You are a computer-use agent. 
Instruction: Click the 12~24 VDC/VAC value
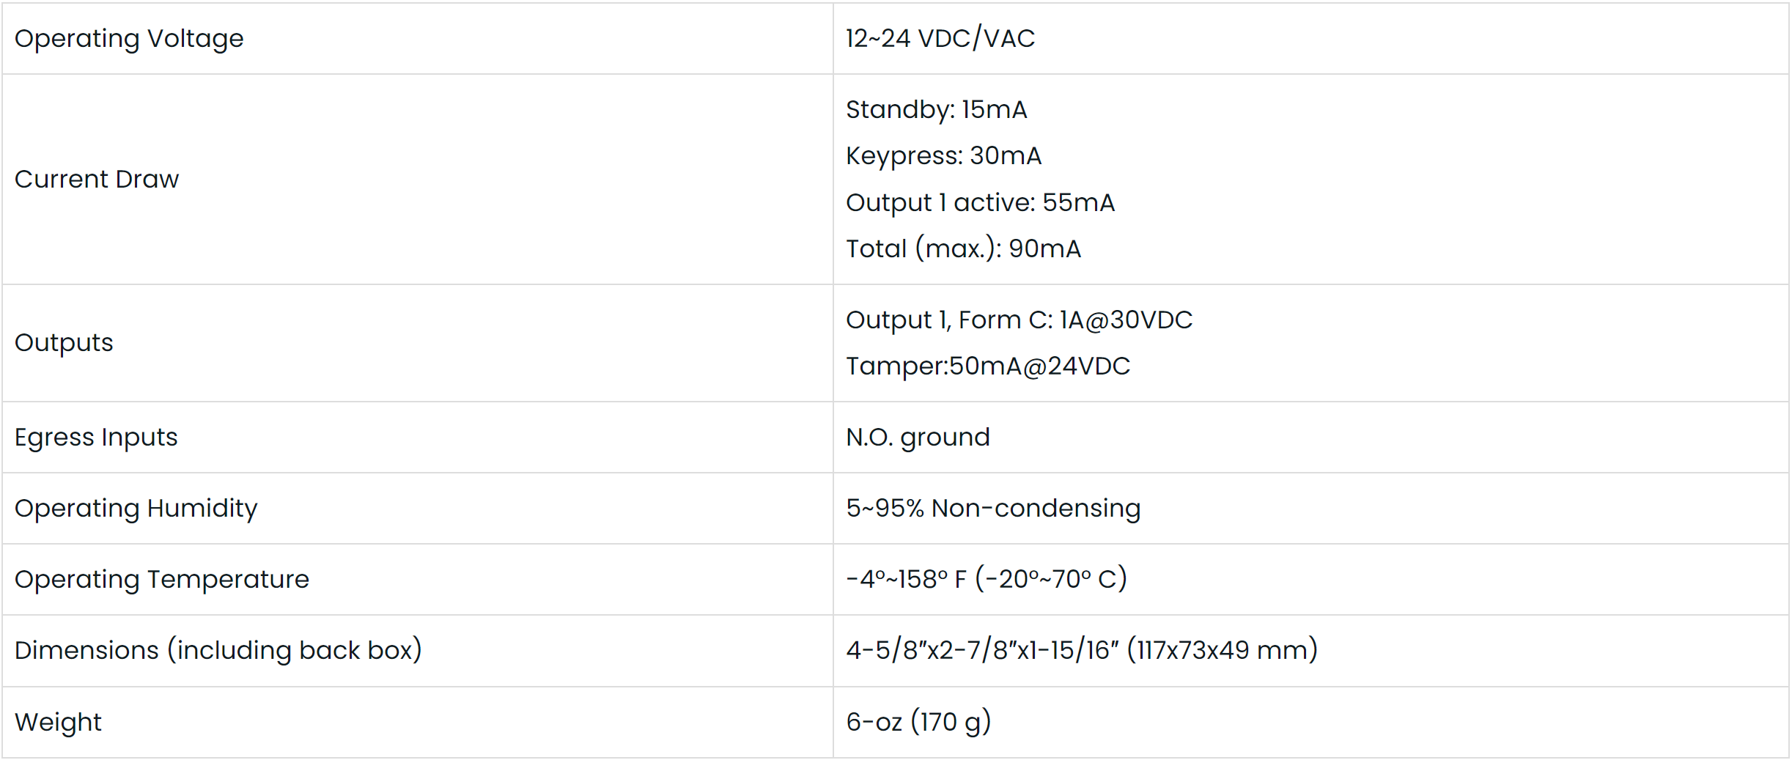[x=940, y=39]
